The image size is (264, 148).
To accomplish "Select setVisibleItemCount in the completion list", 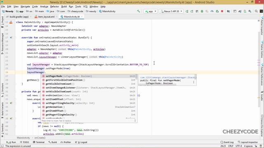I will click(89, 92).
